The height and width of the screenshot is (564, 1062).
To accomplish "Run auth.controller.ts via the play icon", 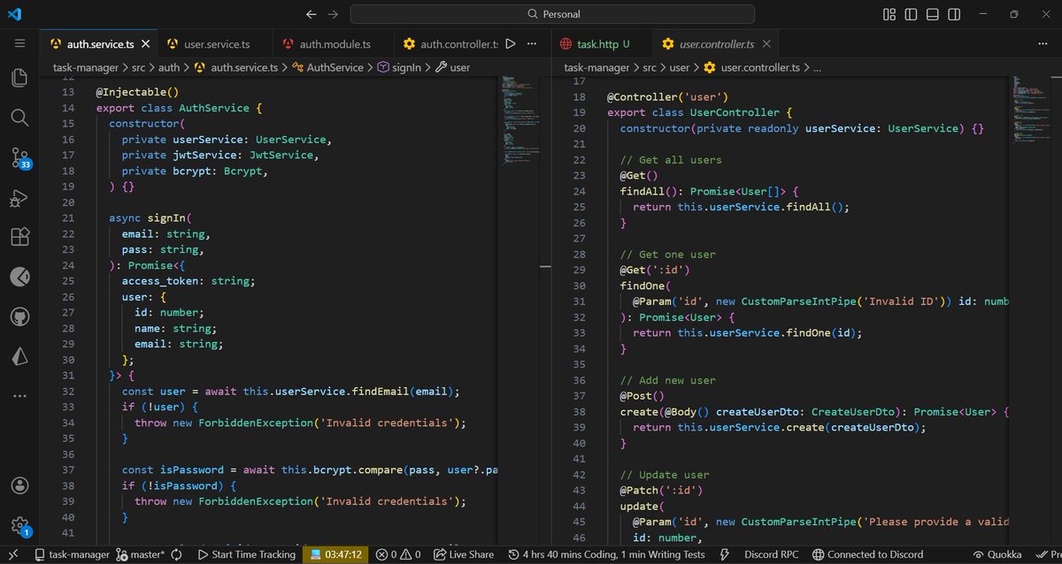I will pos(511,42).
